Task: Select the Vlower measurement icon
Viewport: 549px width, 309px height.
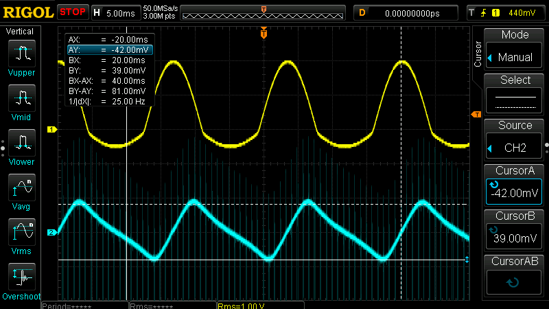Action: 23,143
